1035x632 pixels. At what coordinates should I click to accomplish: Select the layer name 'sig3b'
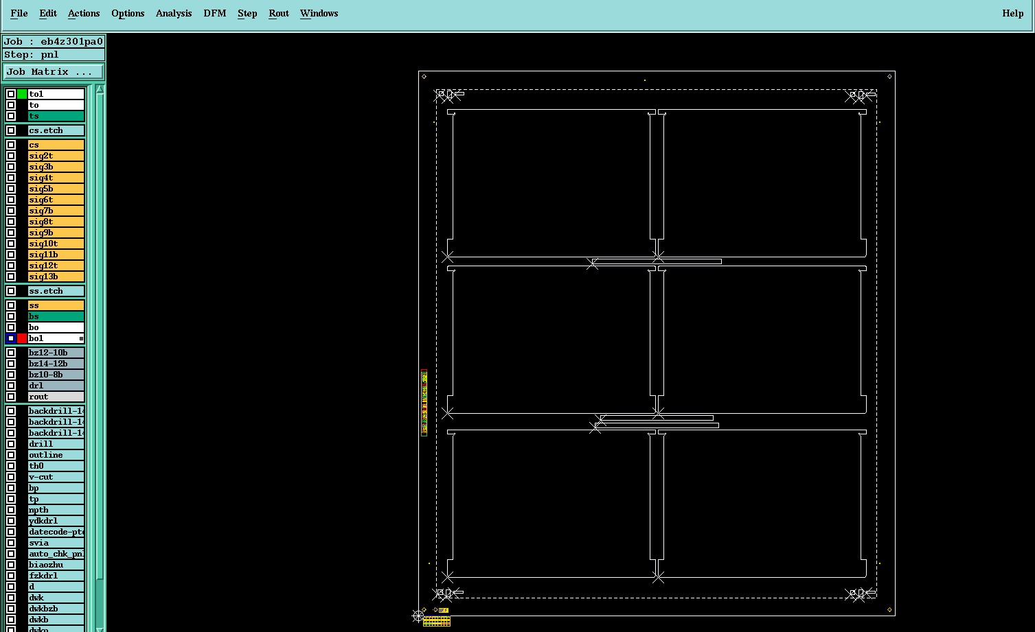56,167
